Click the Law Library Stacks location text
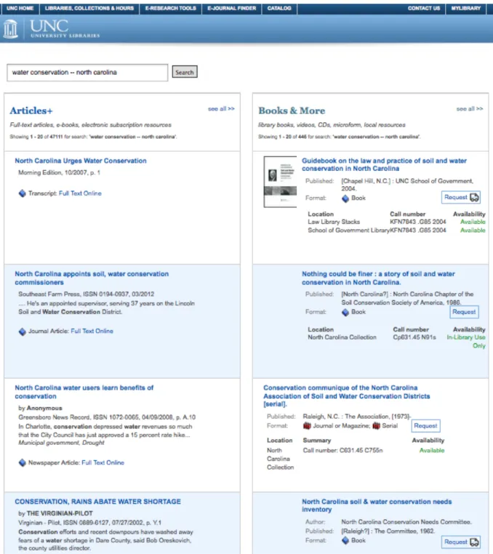 coord(334,222)
